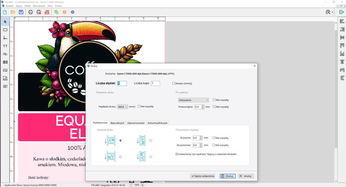Tick Nie wysyłaj beside the Odrywanie dropdown
Viewport: 346px width, 187px height.
click(x=214, y=100)
